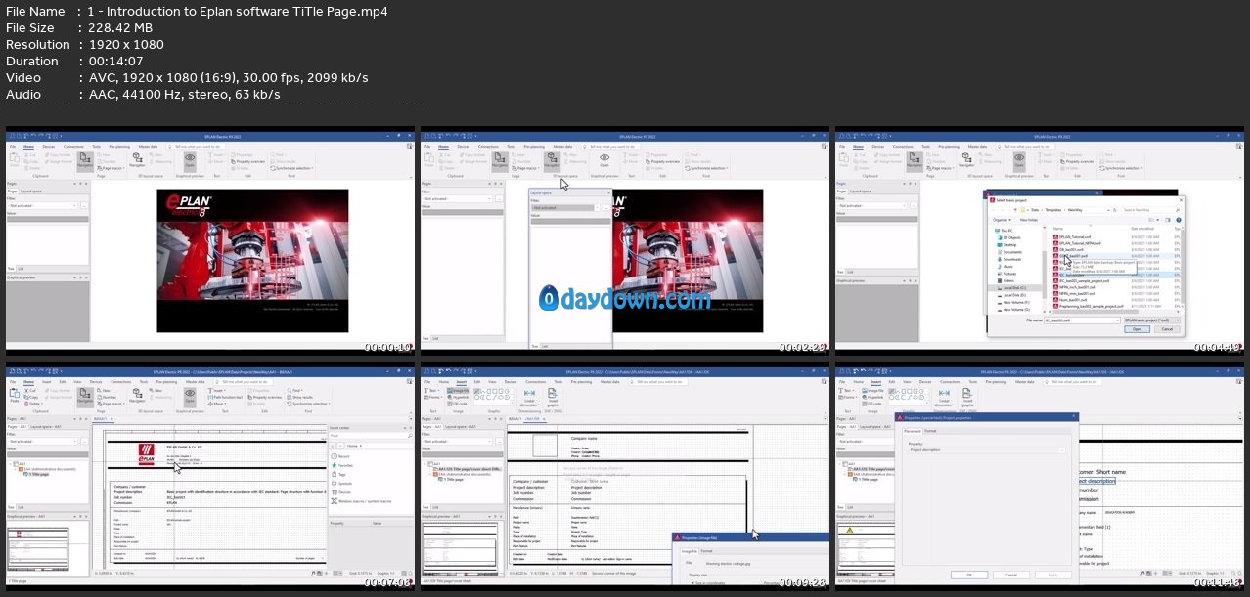Select the GB_bas001.zw9 file
This screenshot has width=1250, height=597.
[x=1069, y=249]
